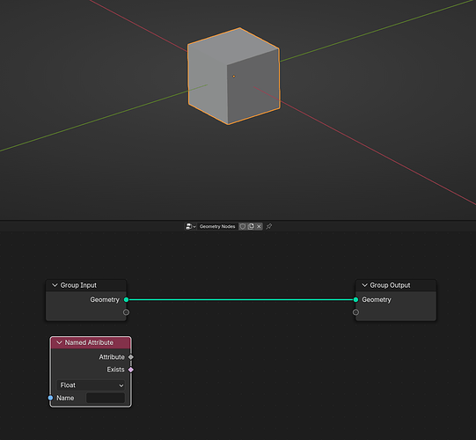Unlink the Geometry Nodes data-block
This screenshot has height=440, width=476.
pyautogui.click(x=259, y=226)
